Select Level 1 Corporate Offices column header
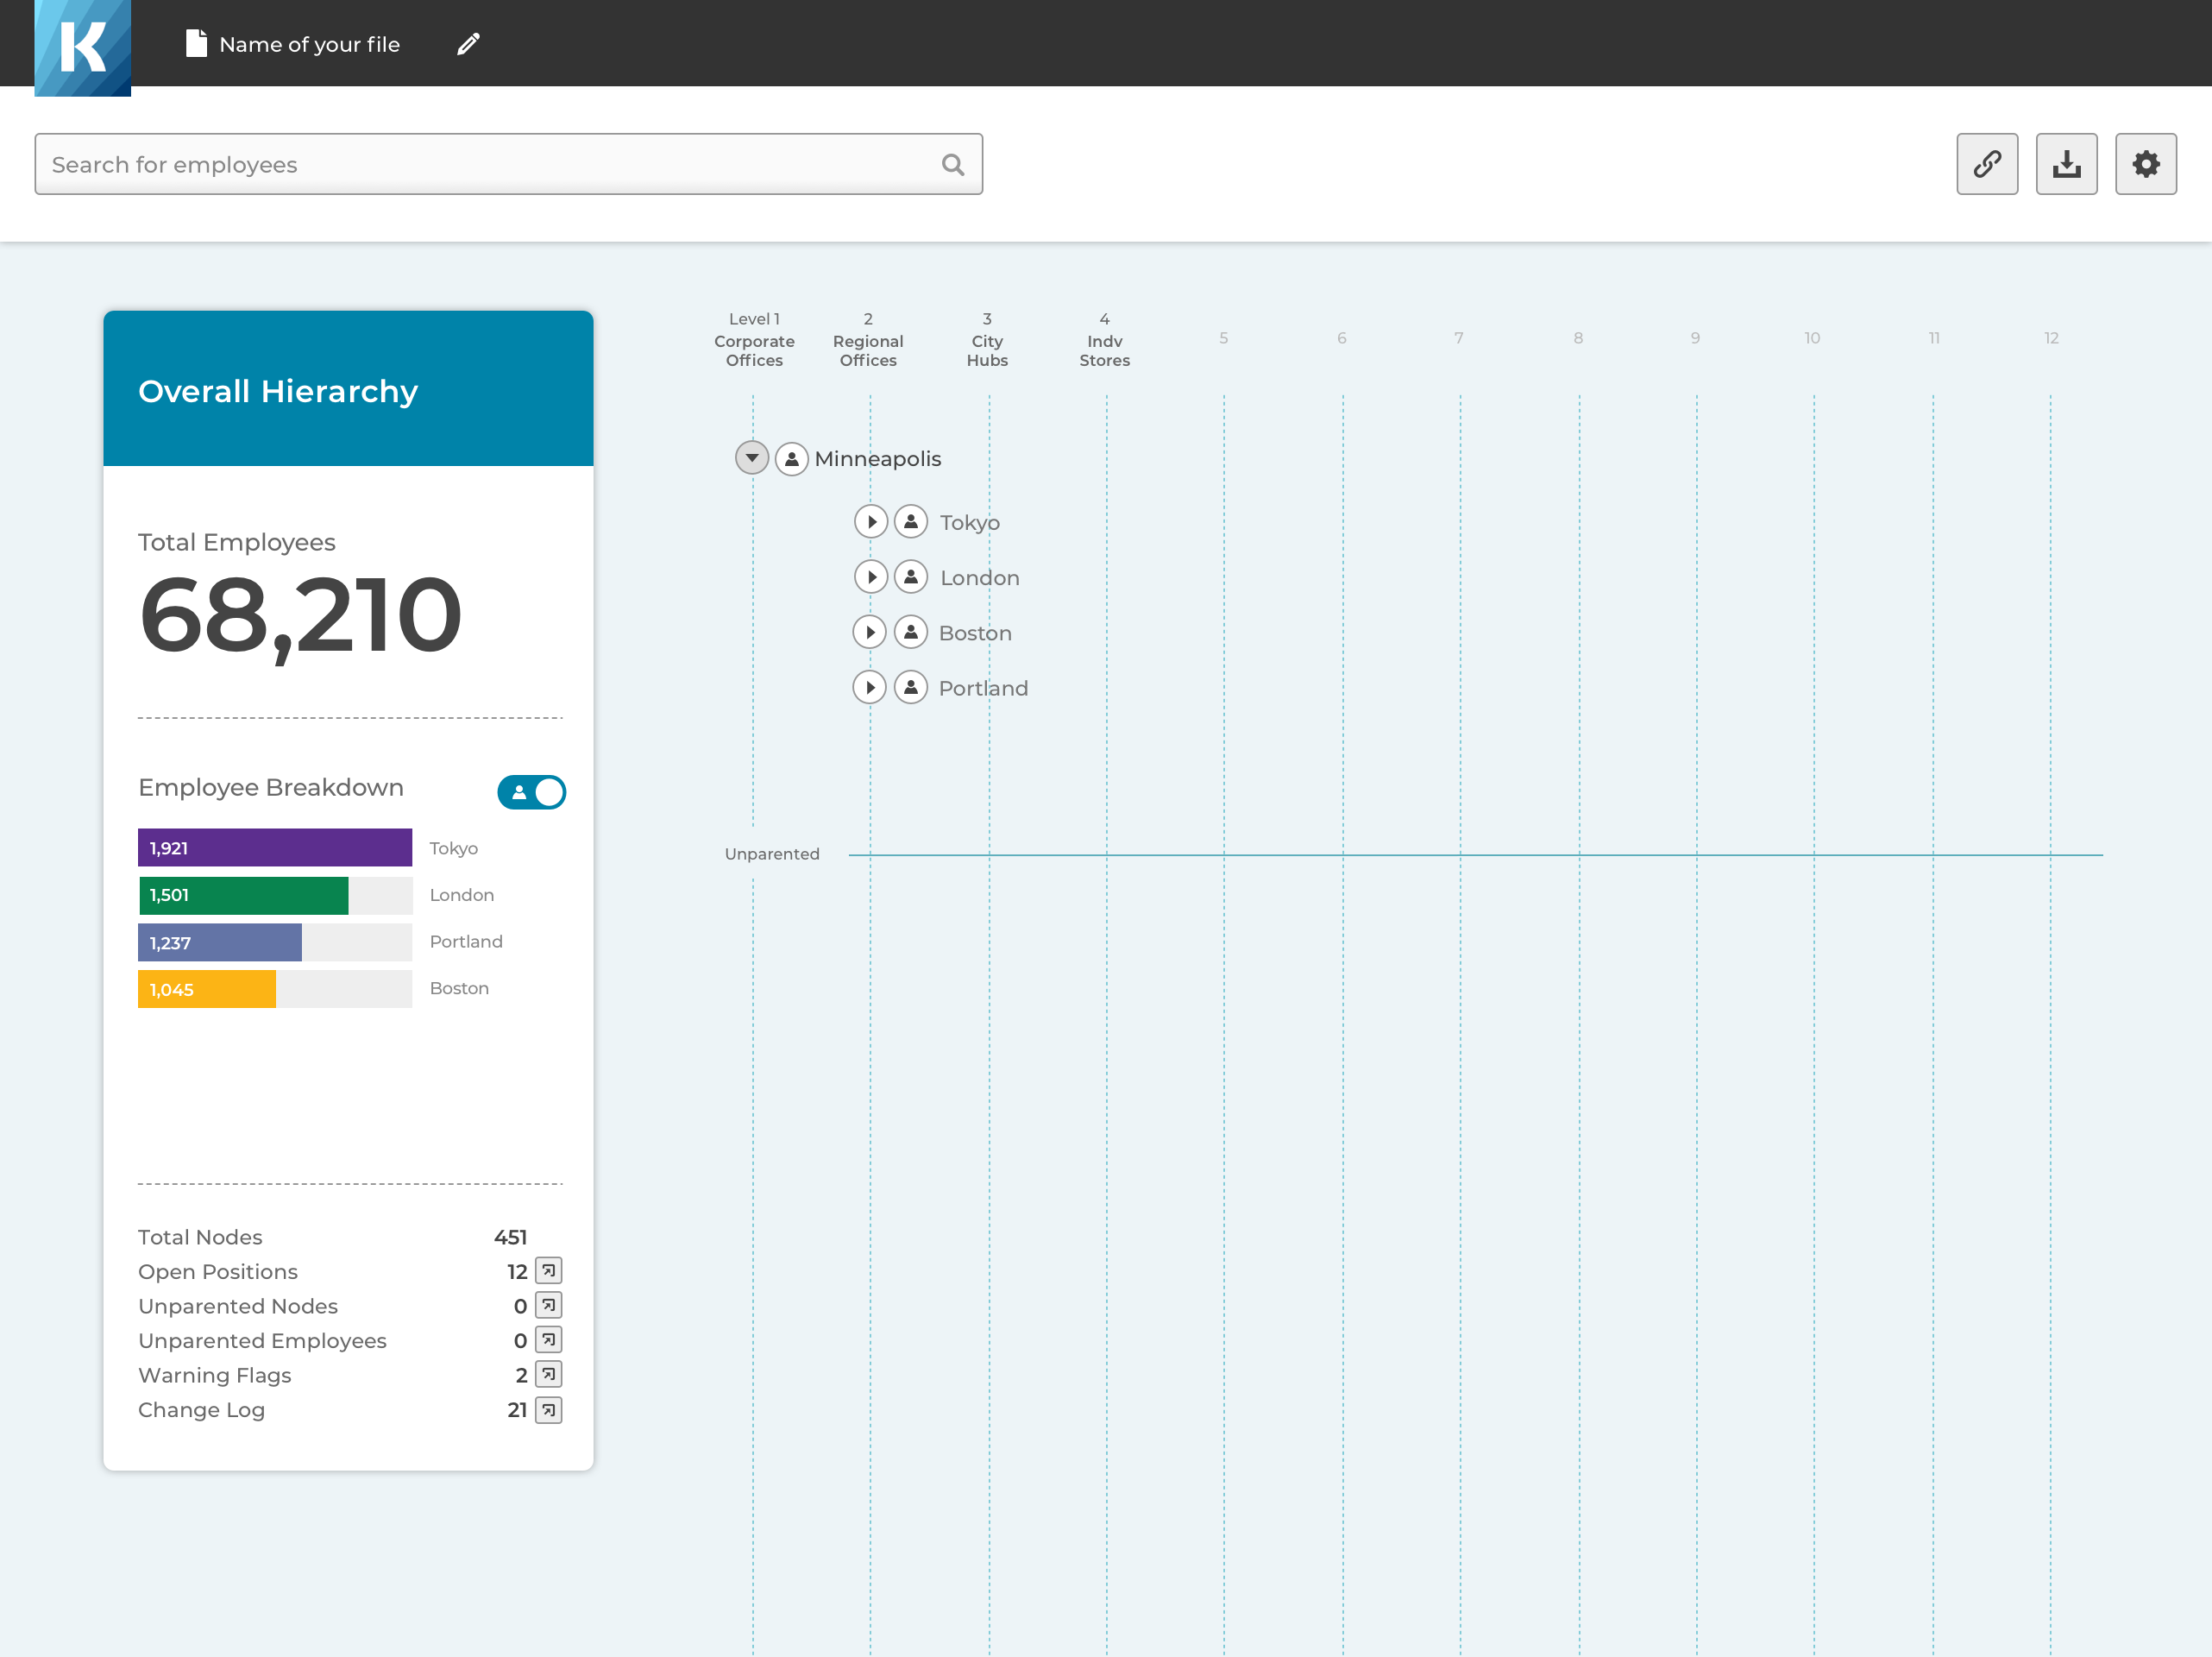2212x1657 pixels. pos(754,340)
